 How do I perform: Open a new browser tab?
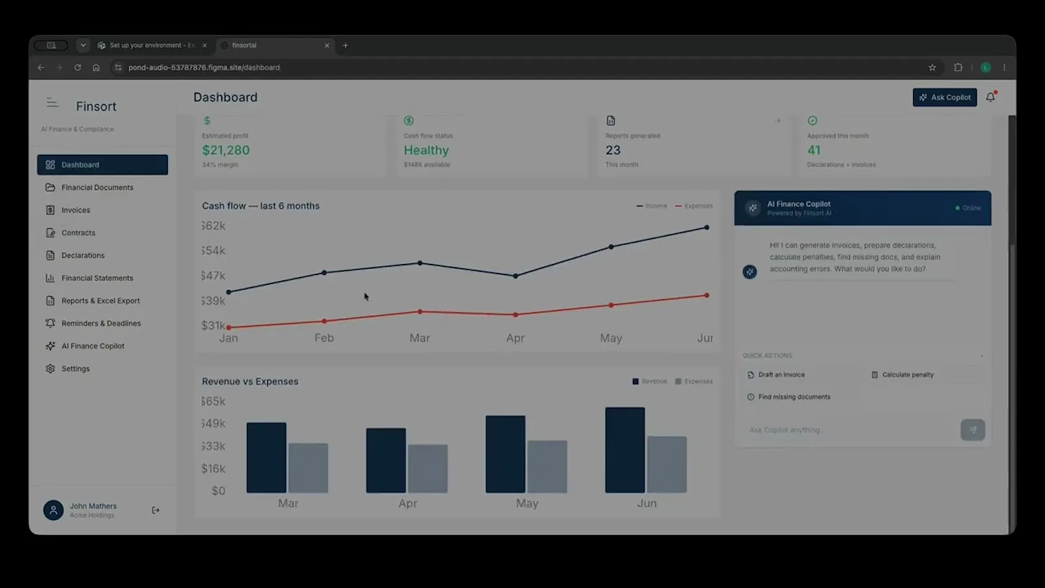point(346,45)
